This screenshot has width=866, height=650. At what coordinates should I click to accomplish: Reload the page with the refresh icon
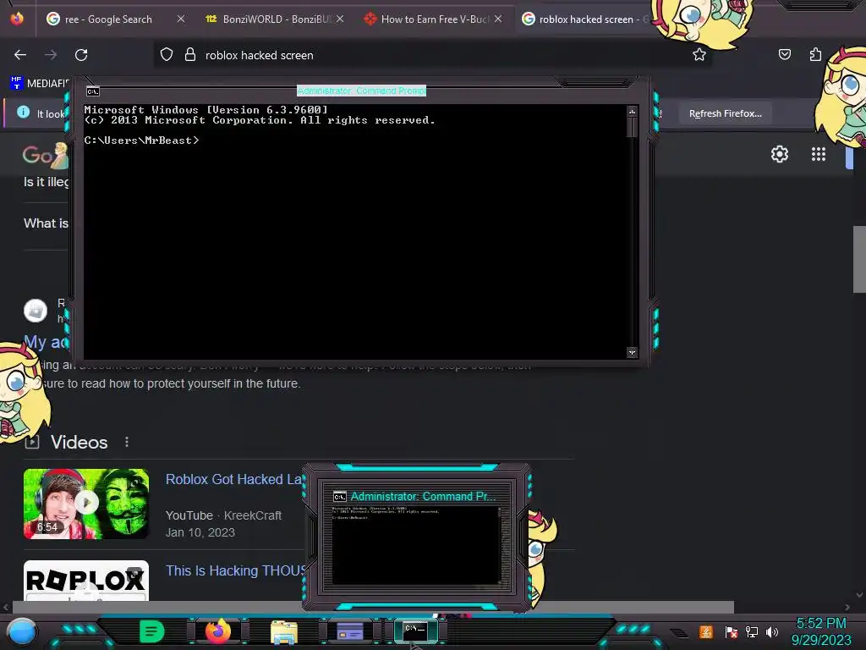(x=81, y=55)
